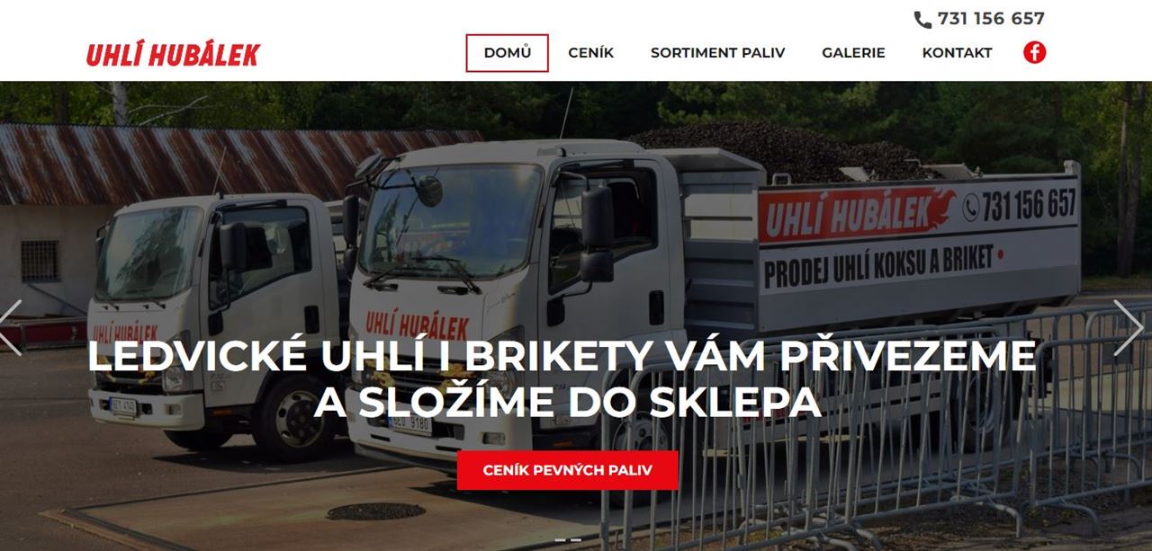Go to previous slide with left arrow
1152x551 pixels.
[x=11, y=327]
